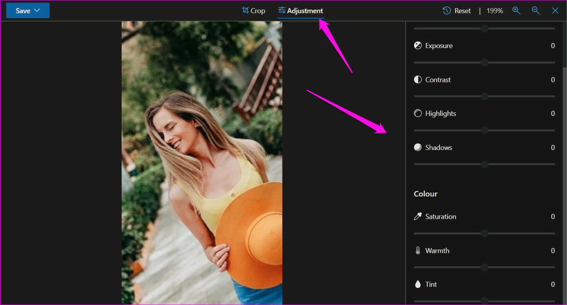Viewport: 567px width, 305px height.
Task: Click the Warmth thermometer icon
Action: (418, 250)
